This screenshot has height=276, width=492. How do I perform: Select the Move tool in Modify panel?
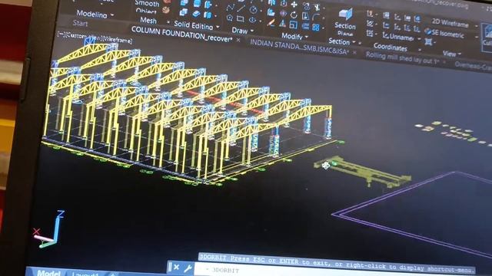[x=294, y=5]
